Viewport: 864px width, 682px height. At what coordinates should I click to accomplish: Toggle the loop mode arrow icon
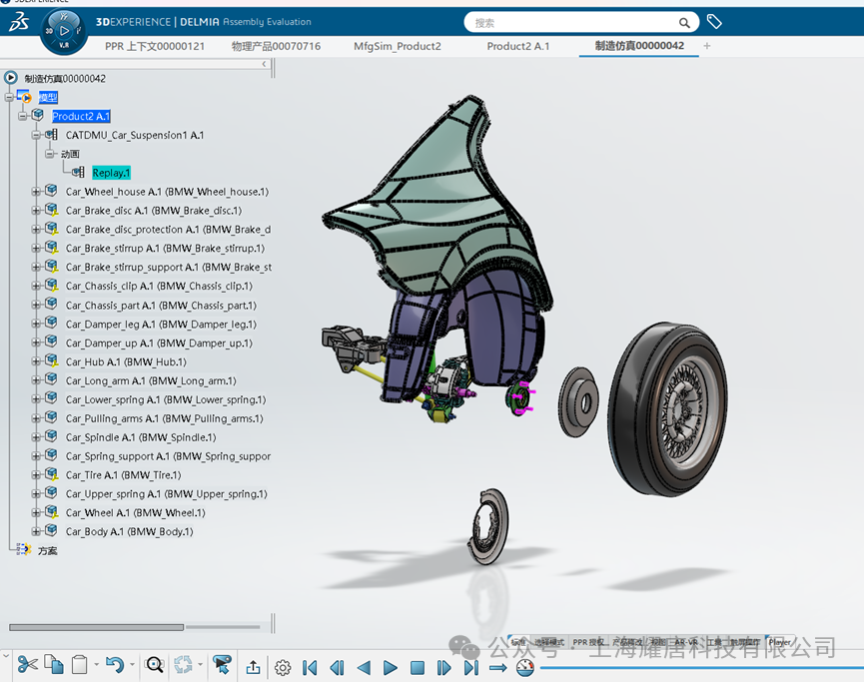497,668
